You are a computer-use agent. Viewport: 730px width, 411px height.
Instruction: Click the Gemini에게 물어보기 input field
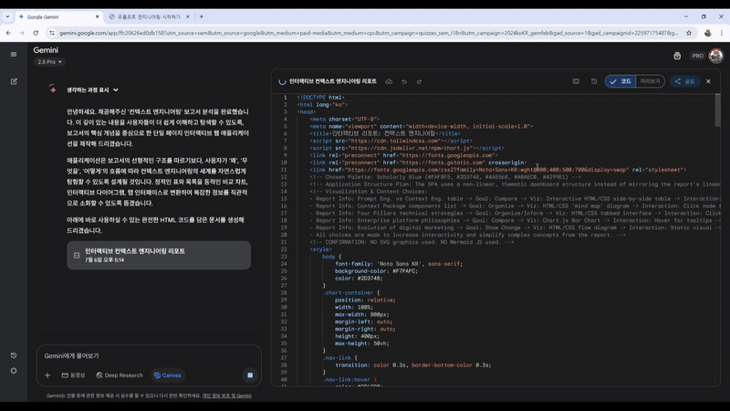[146, 355]
